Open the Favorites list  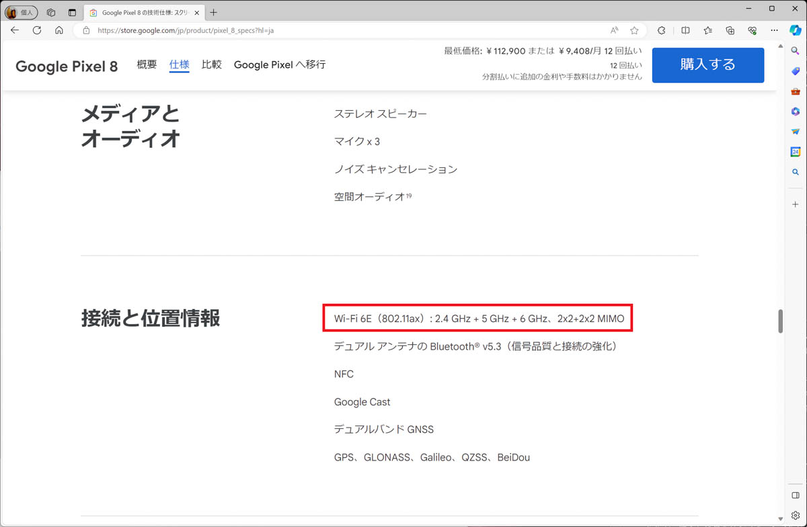[x=707, y=30]
